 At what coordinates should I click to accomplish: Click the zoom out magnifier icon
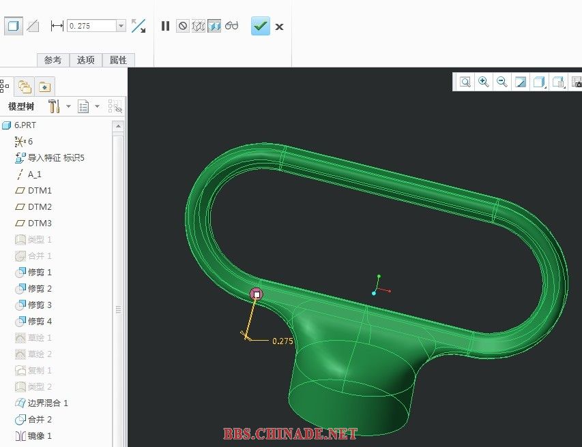click(x=502, y=82)
